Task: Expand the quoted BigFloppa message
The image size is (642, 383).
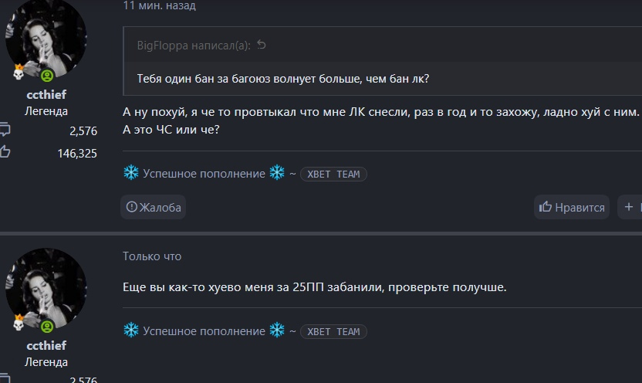Action: click(x=282, y=79)
